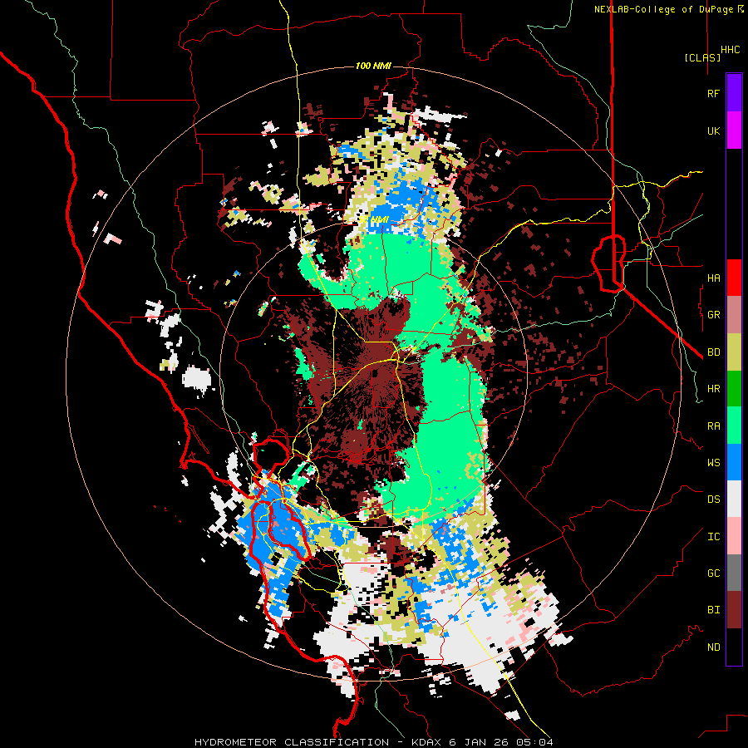This screenshot has height=748, width=748.
Task: Click the GC legend label
Action: [x=713, y=573]
